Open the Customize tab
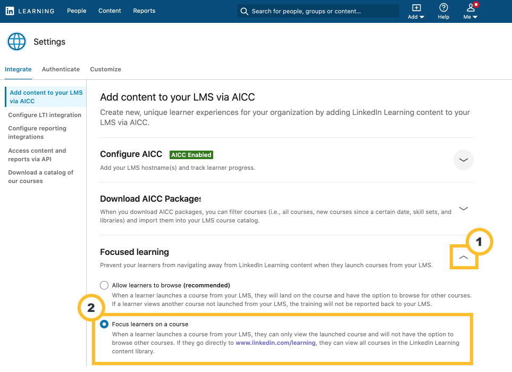Screen dimensions: 512x372 105,69
